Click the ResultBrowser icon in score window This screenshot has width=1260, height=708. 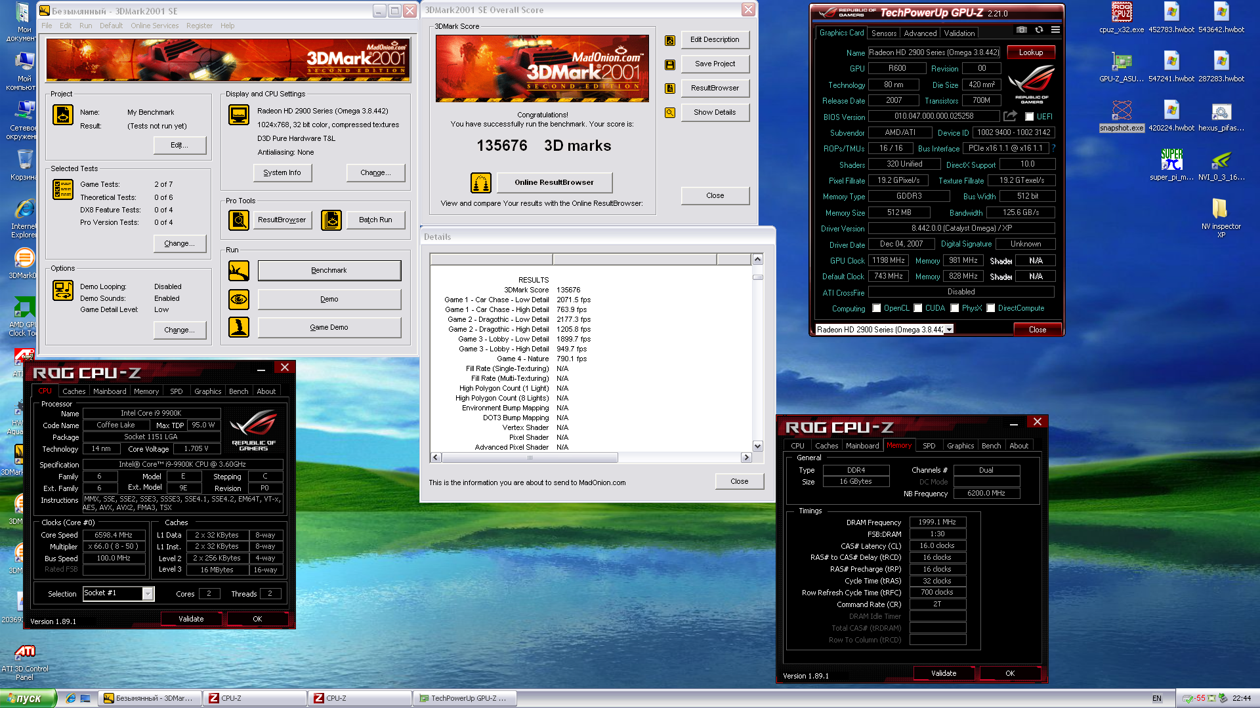tap(670, 88)
